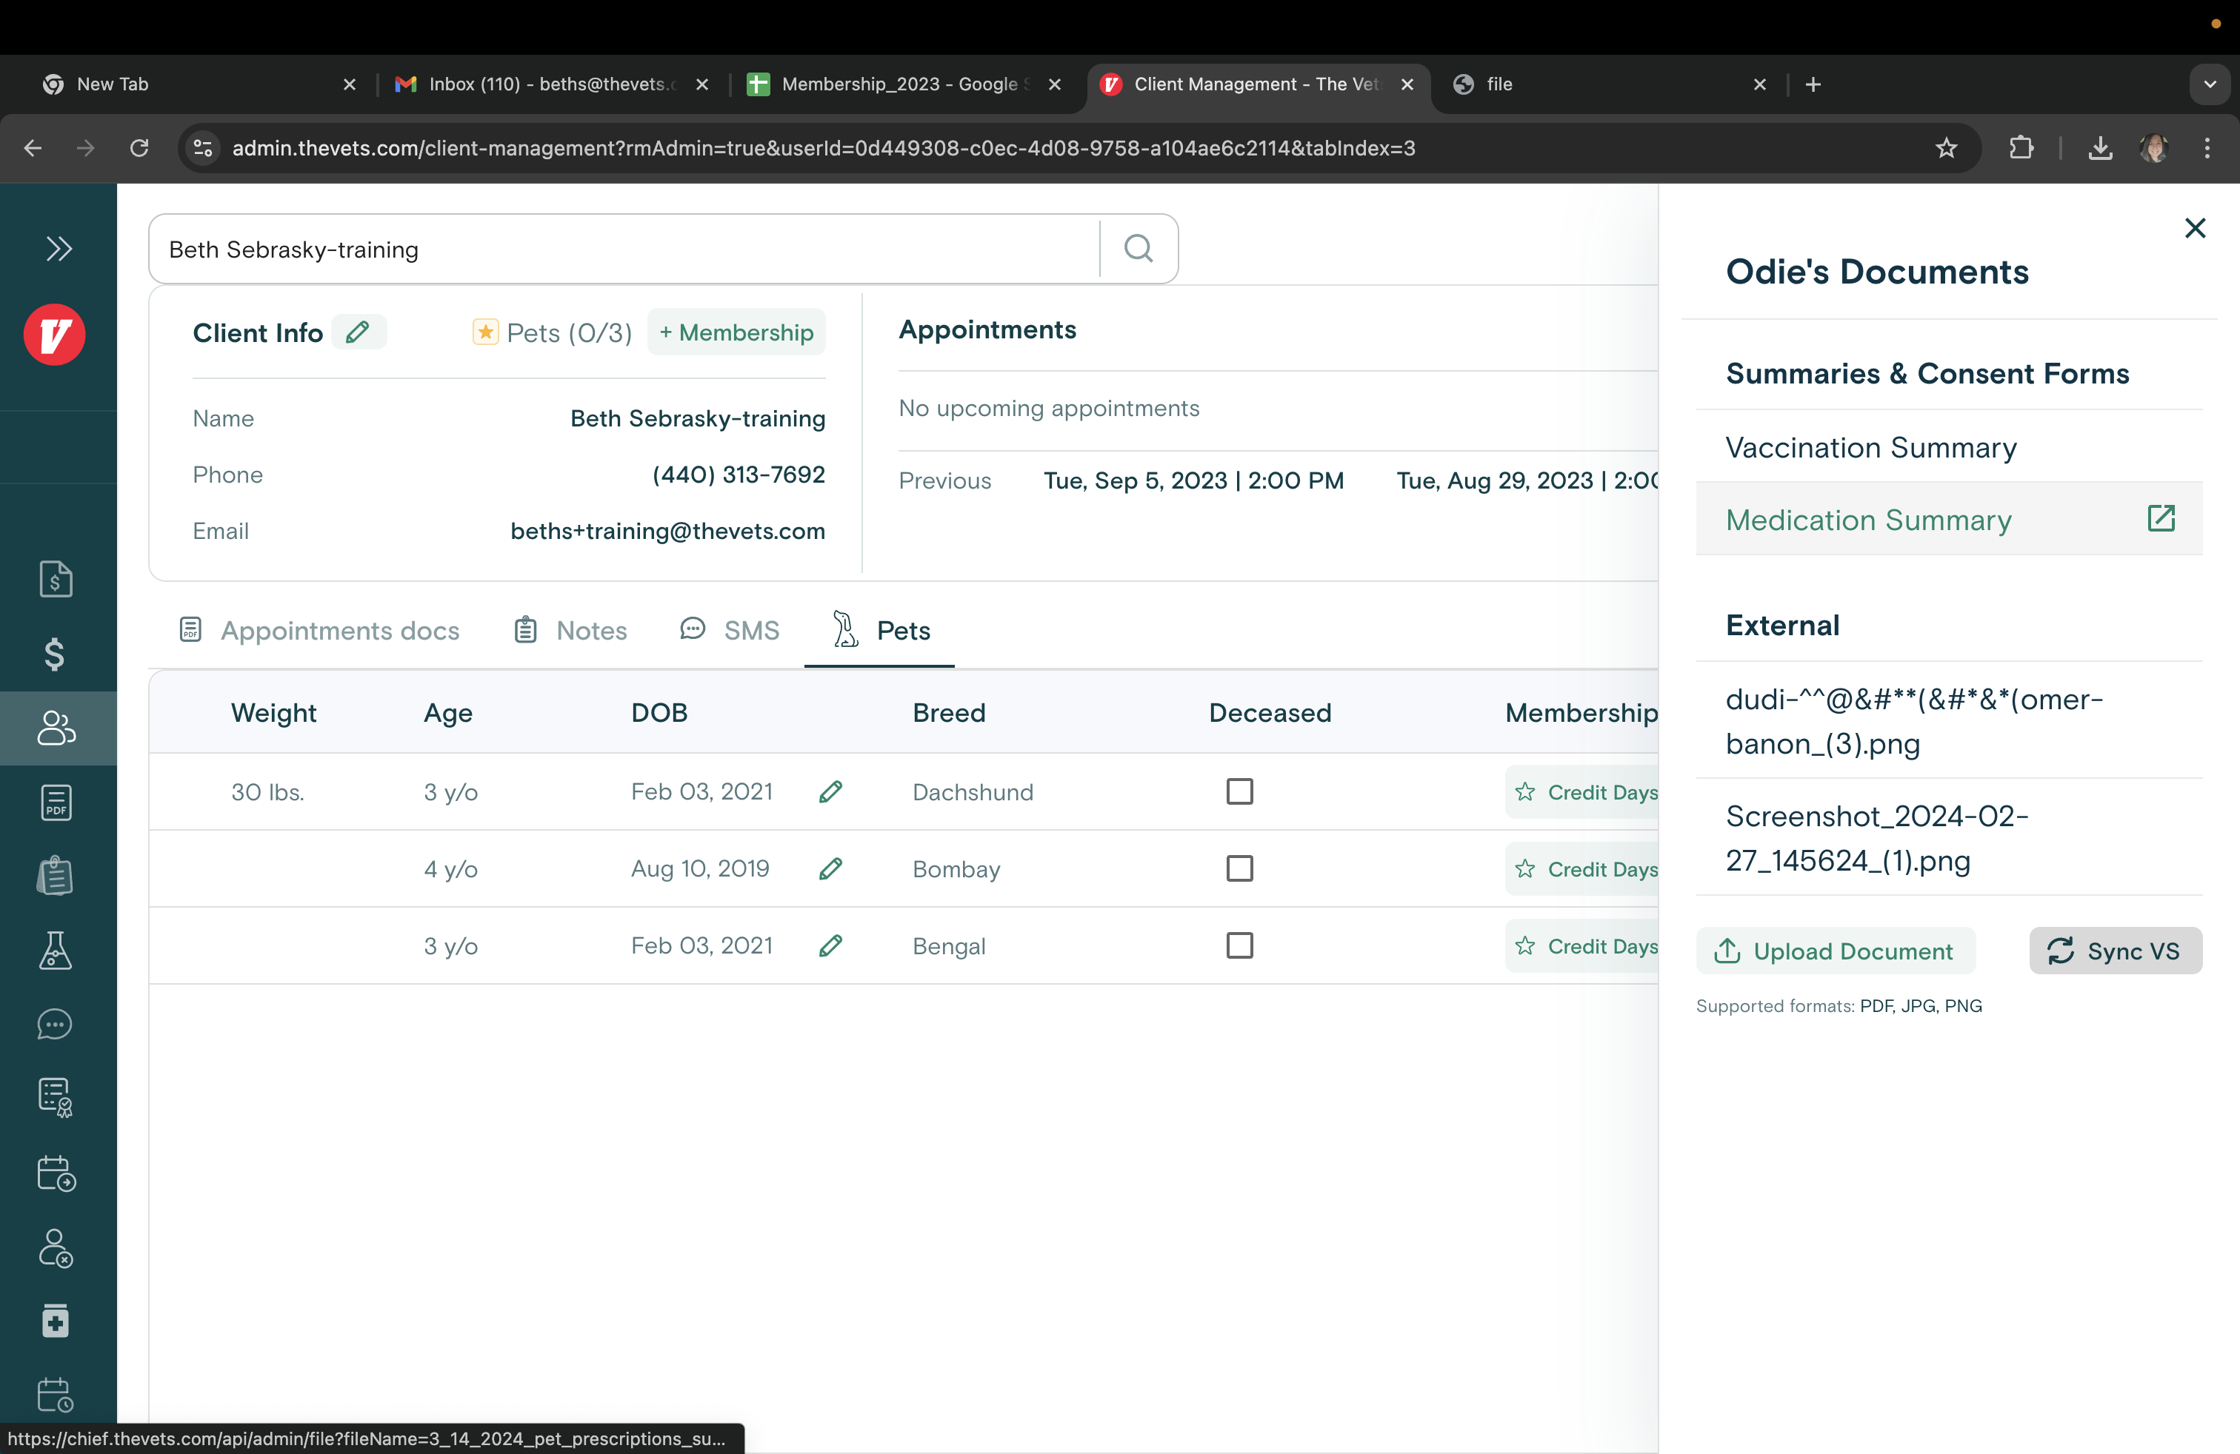Open the Medication Summary document
2240x1454 pixels.
[1948, 520]
